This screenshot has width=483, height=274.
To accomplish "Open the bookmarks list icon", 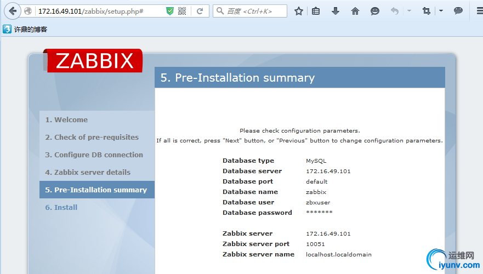I will pyautogui.click(x=316, y=12).
